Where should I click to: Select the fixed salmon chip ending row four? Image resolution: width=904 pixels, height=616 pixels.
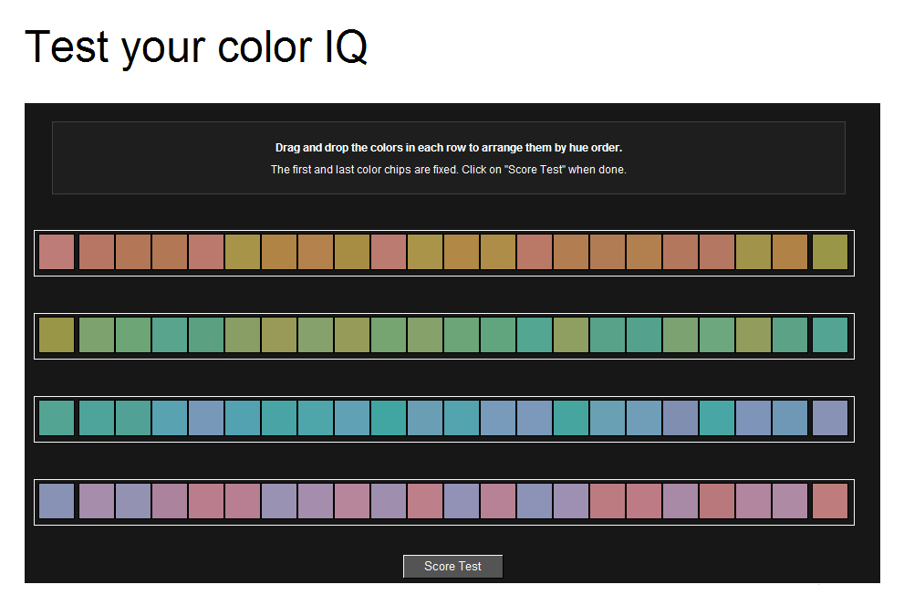point(830,501)
